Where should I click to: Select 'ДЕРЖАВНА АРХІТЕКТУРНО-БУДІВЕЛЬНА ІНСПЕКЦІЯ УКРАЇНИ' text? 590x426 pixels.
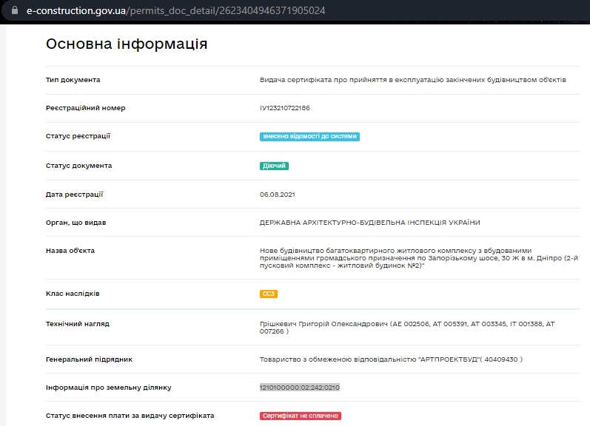coord(370,223)
